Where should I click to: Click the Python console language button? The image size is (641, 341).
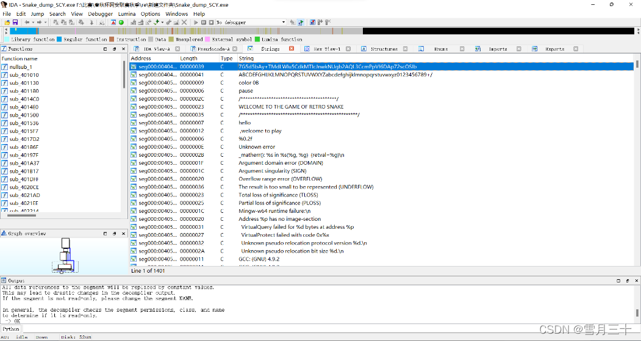[x=10, y=329]
